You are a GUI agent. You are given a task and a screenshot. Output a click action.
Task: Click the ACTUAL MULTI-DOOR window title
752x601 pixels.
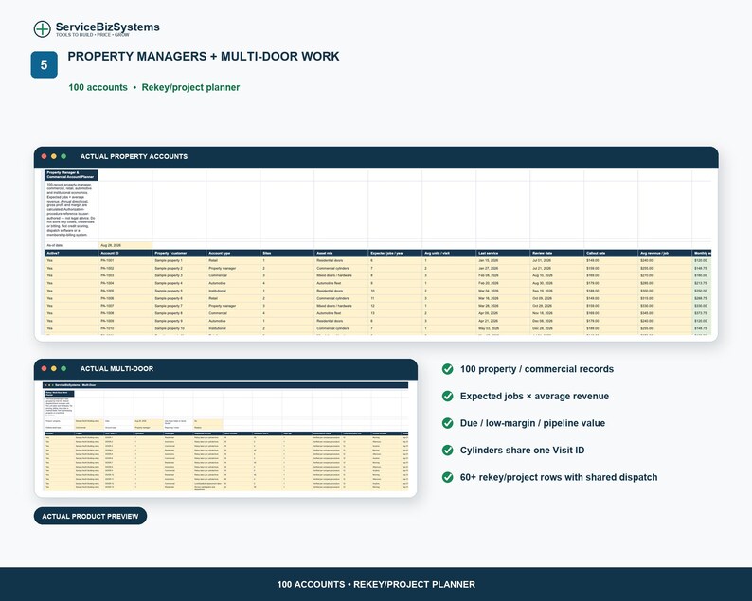point(116,368)
